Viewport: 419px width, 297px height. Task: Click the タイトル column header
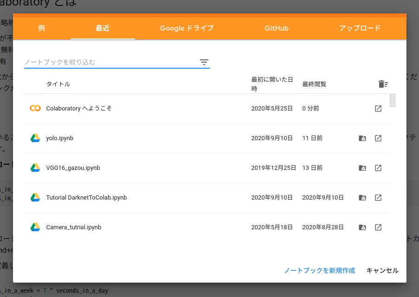[x=58, y=84]
